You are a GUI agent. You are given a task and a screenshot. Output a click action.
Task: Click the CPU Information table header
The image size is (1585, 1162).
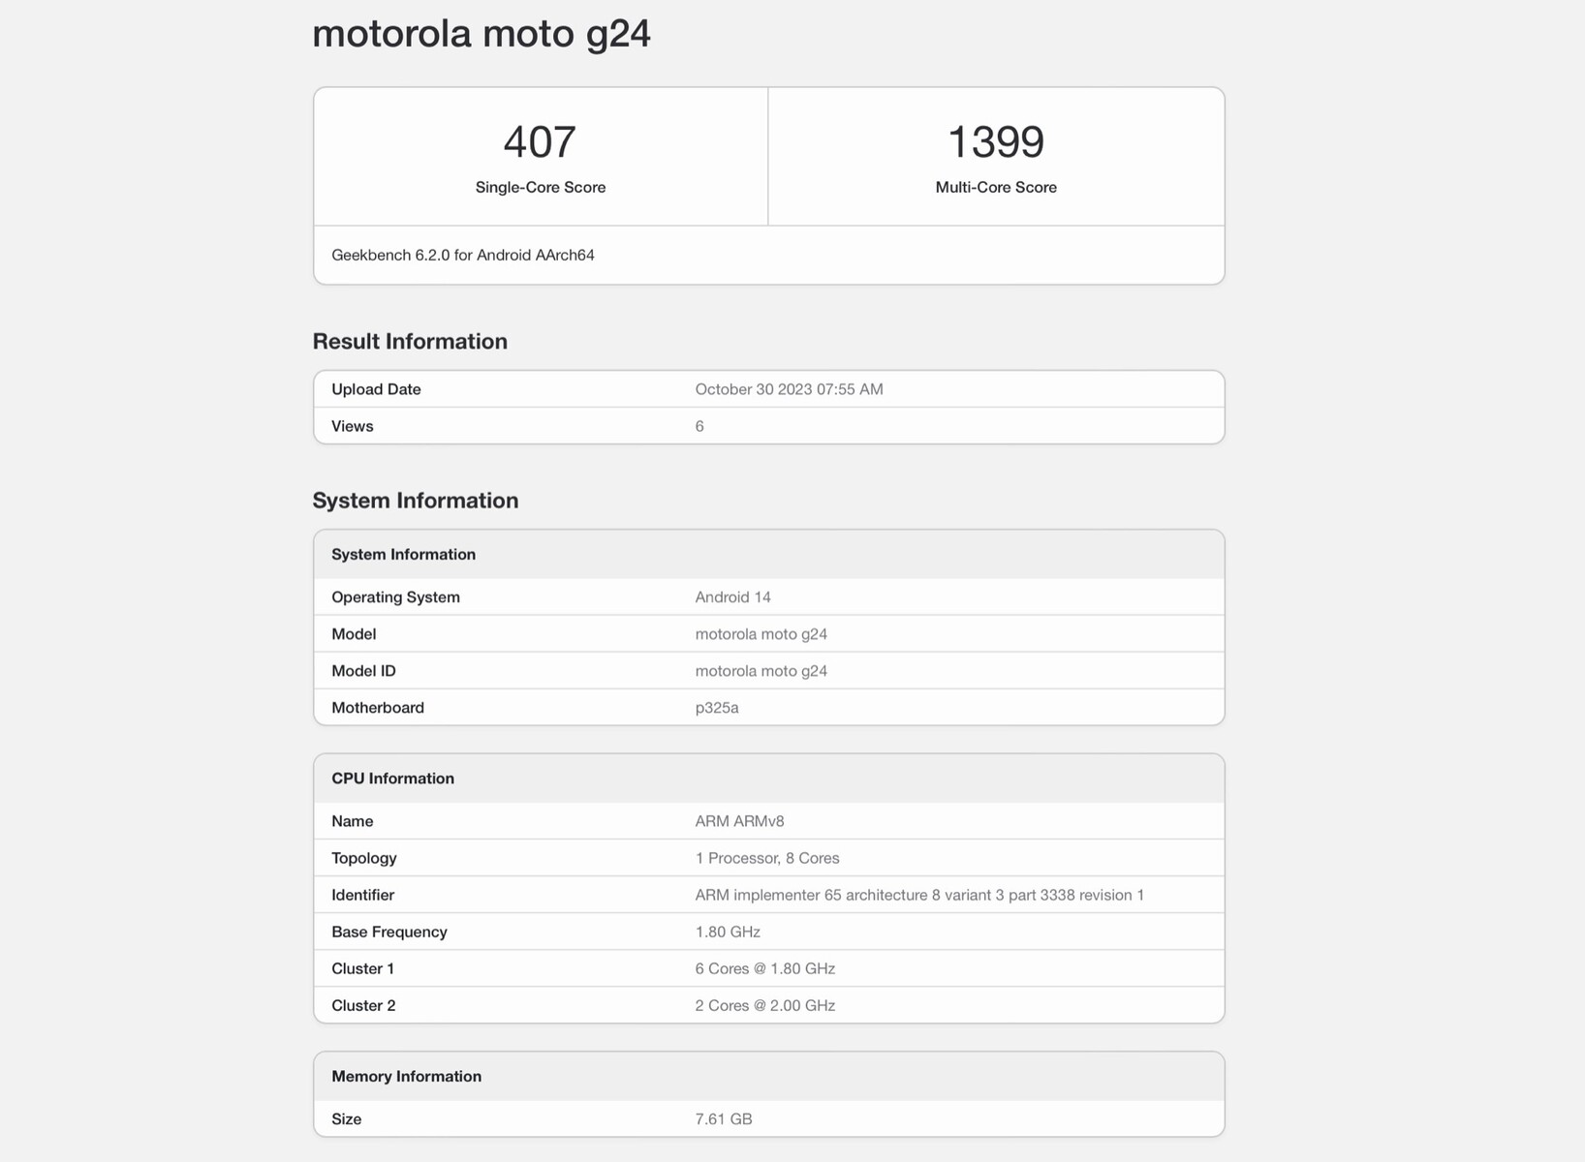[x=392, y=779]
